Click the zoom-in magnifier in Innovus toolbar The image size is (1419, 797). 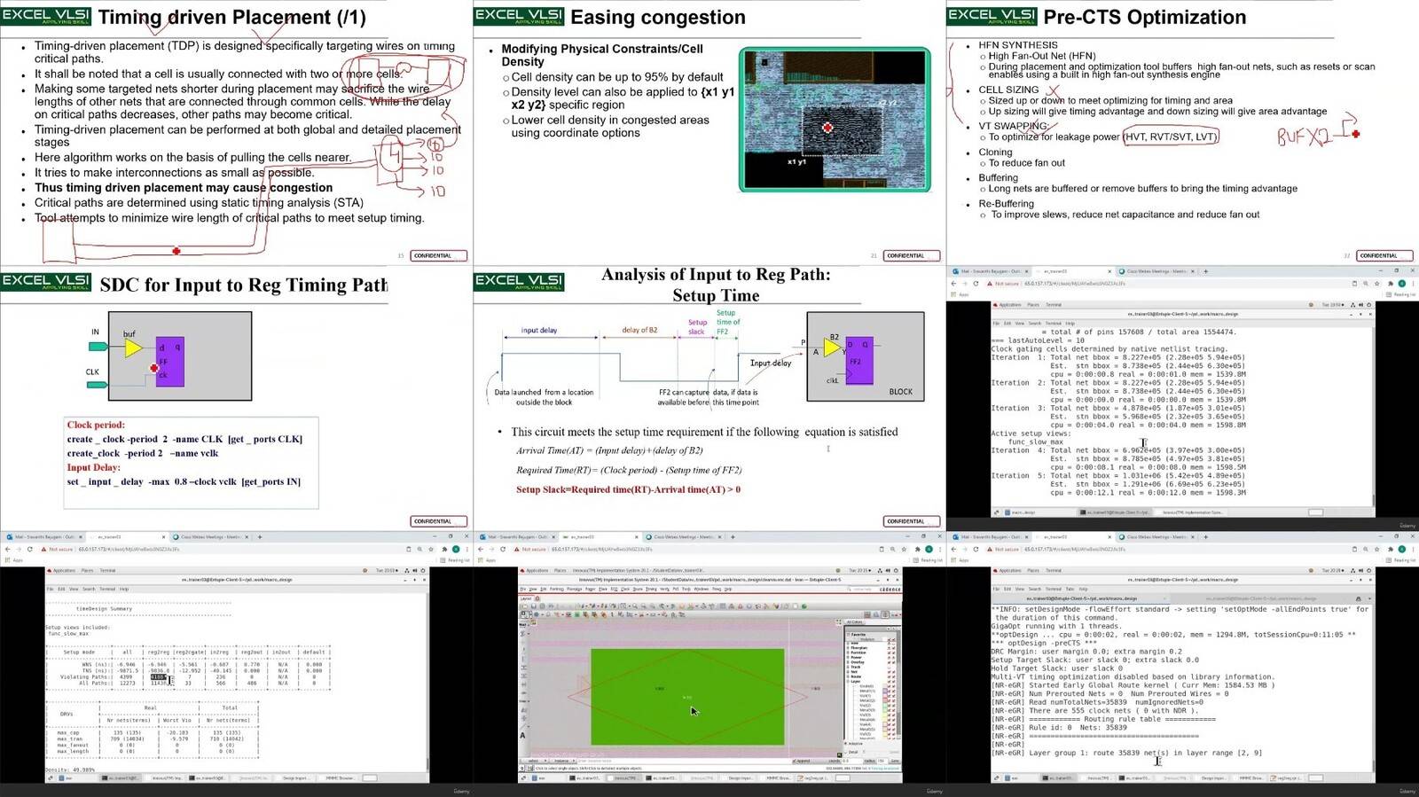pos(635,606)
